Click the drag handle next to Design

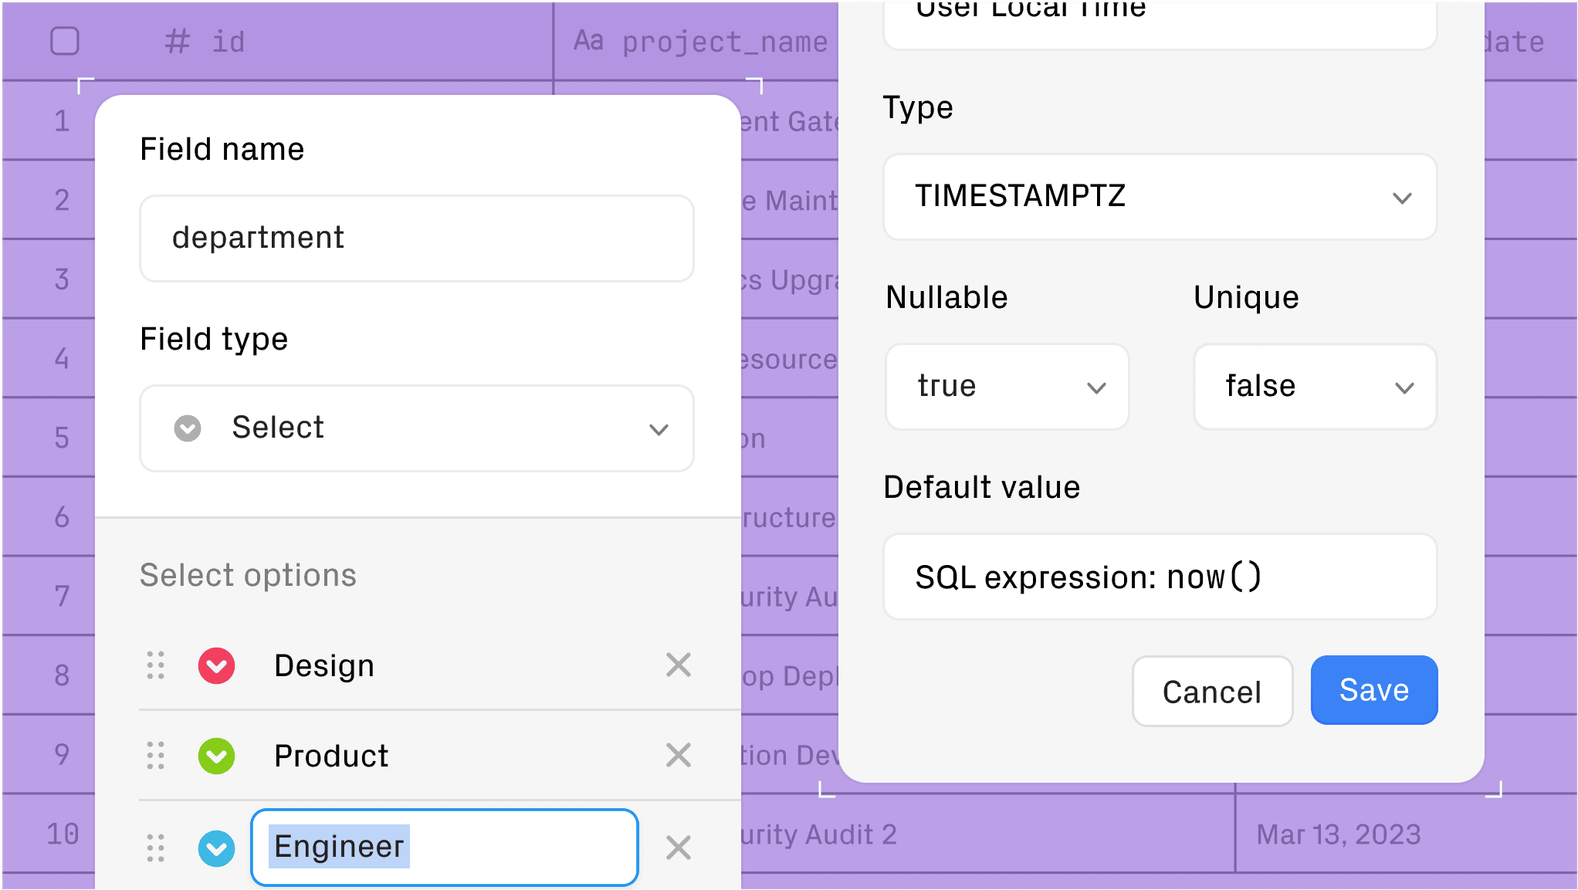155,665
